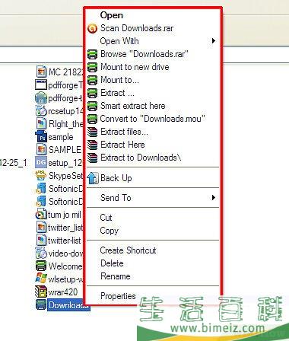Screen dimensions: 289x341
Task: Select the tum jo mil media file icon
Action: tap(41, 214)
